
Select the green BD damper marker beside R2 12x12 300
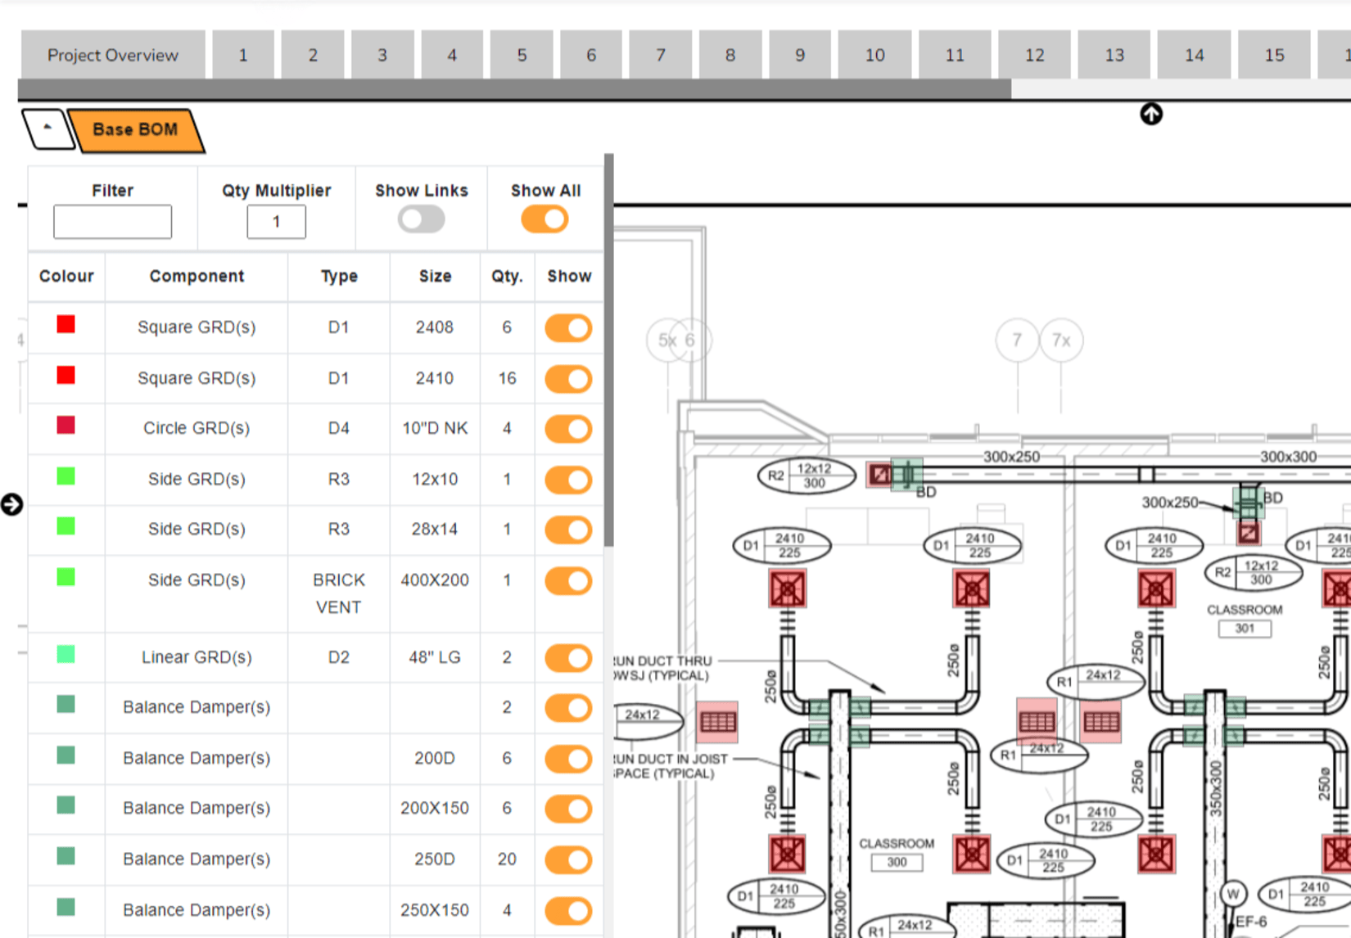(x=906, y=474)
